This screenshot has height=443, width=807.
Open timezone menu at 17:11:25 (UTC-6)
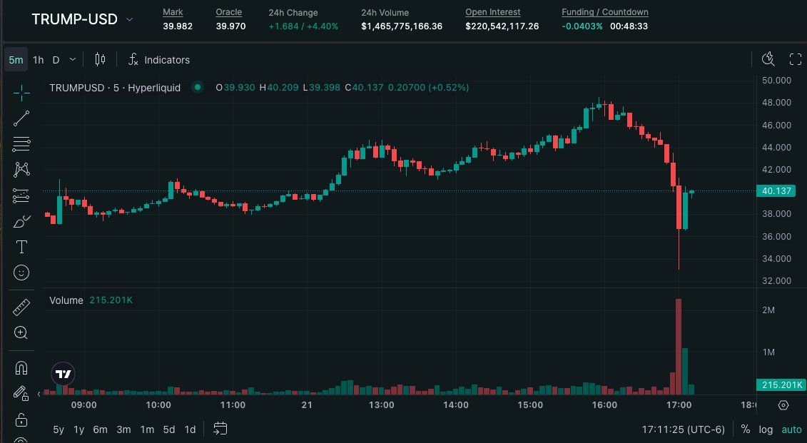pyautogui.click(x=683, y=429)
